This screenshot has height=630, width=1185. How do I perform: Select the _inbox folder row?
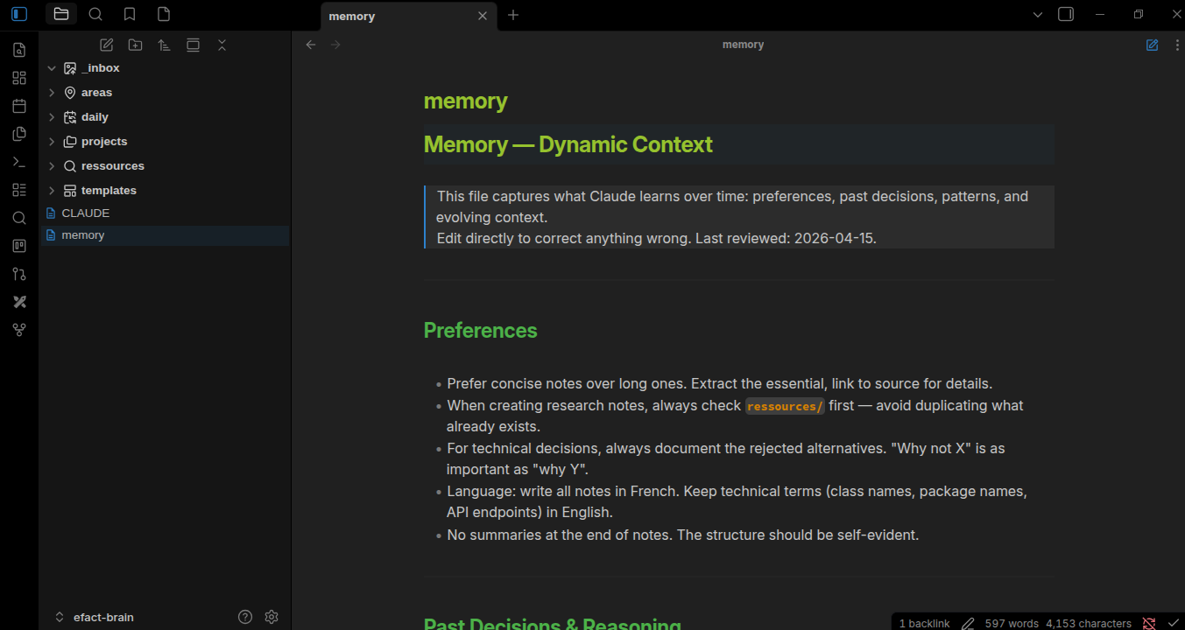click(166, 68)
